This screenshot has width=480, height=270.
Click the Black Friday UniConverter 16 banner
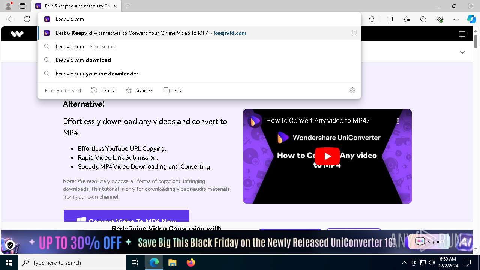pos(237,242)
